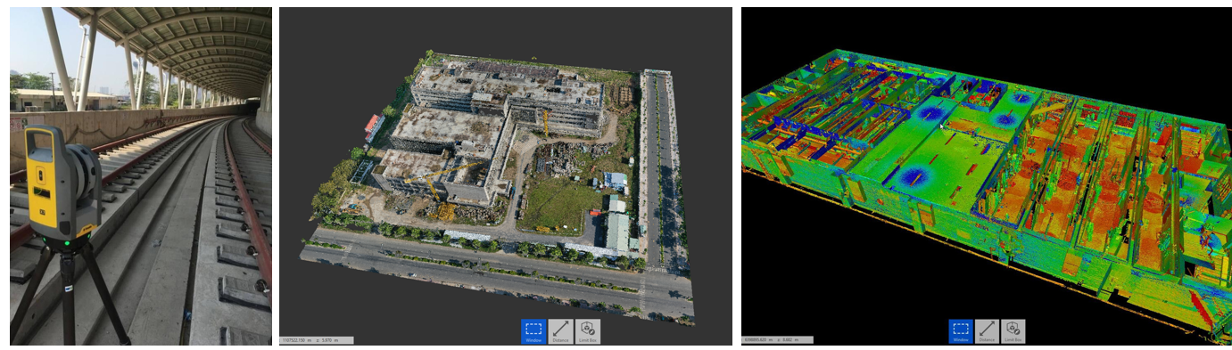Enable Limit Box in the colored point cloud view
The image size is (1232, 350).
(1013, 331)
